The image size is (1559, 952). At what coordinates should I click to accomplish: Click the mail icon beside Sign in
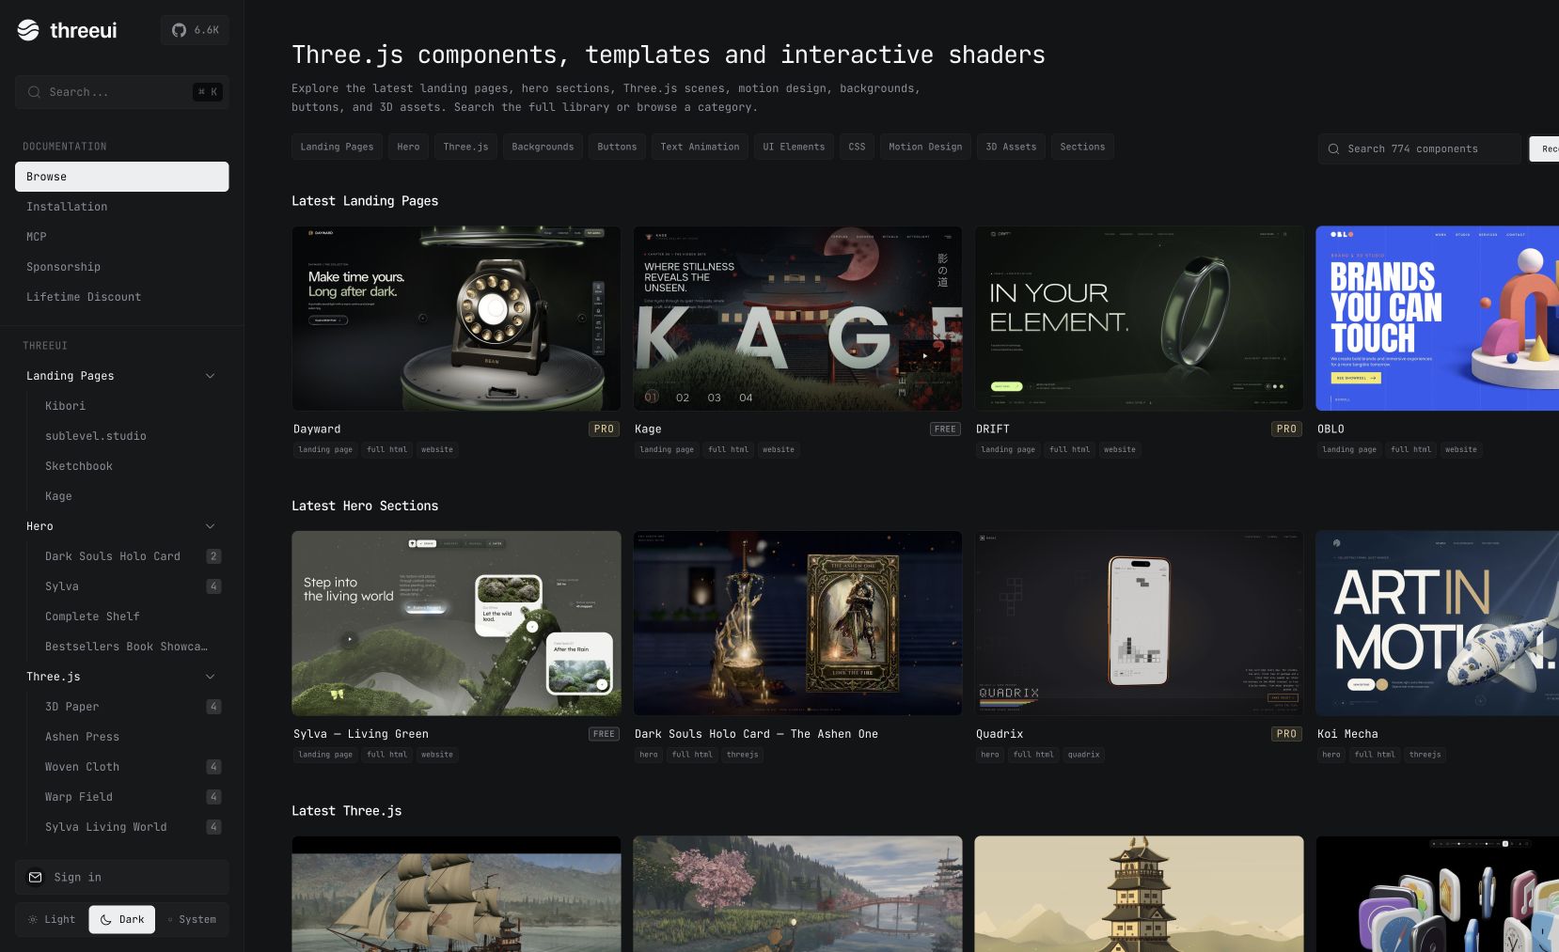(36, 877)
